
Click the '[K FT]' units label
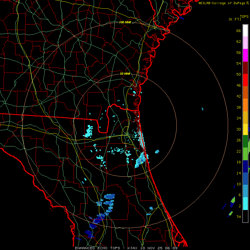[x=235, y=19]
